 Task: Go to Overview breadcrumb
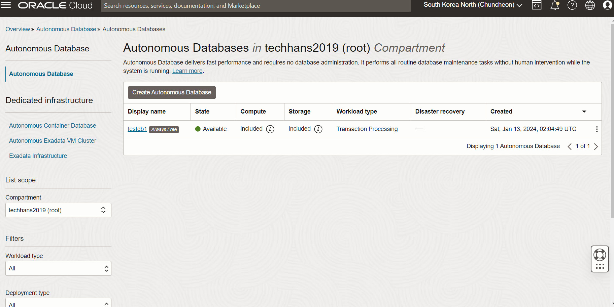click(18, 29)
